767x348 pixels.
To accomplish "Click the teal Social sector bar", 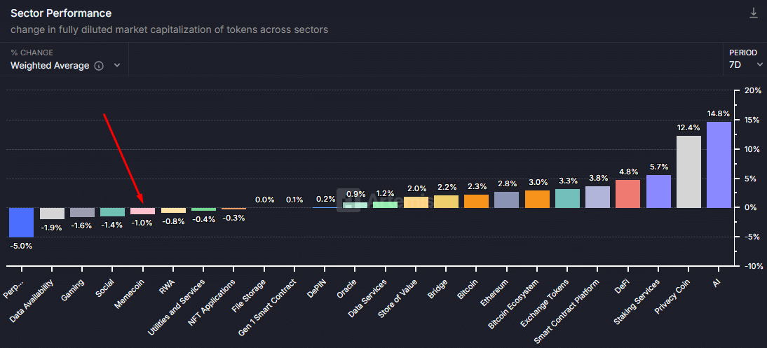I will point(112,211).
